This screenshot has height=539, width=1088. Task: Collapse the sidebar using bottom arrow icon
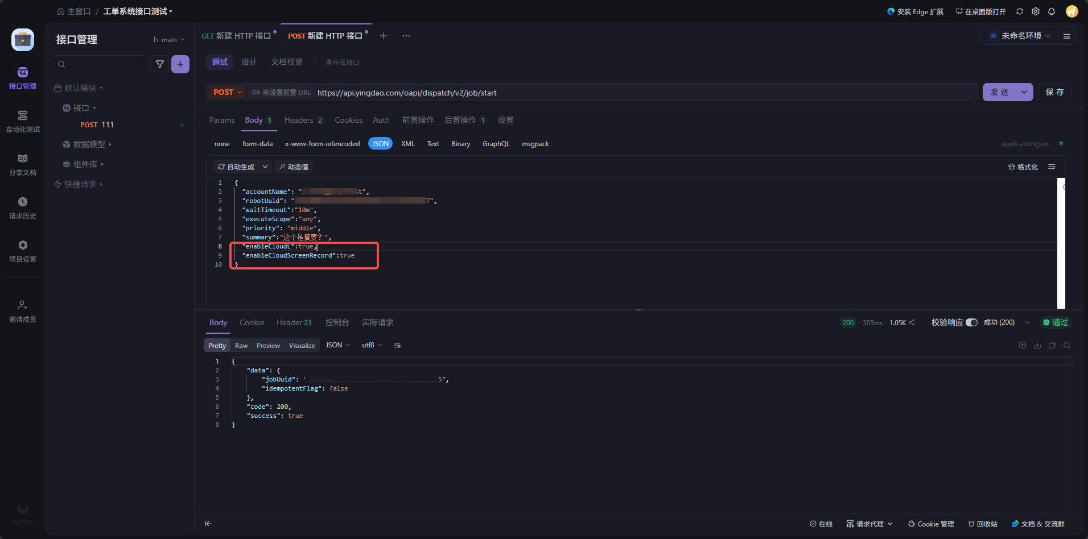click(208, 524)
